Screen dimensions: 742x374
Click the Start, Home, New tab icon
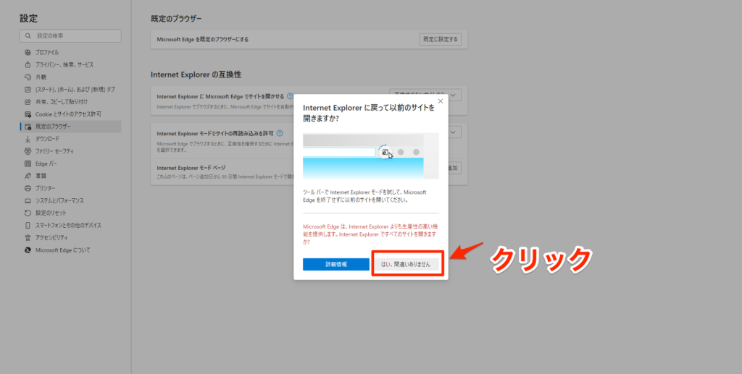pos(28,89)
